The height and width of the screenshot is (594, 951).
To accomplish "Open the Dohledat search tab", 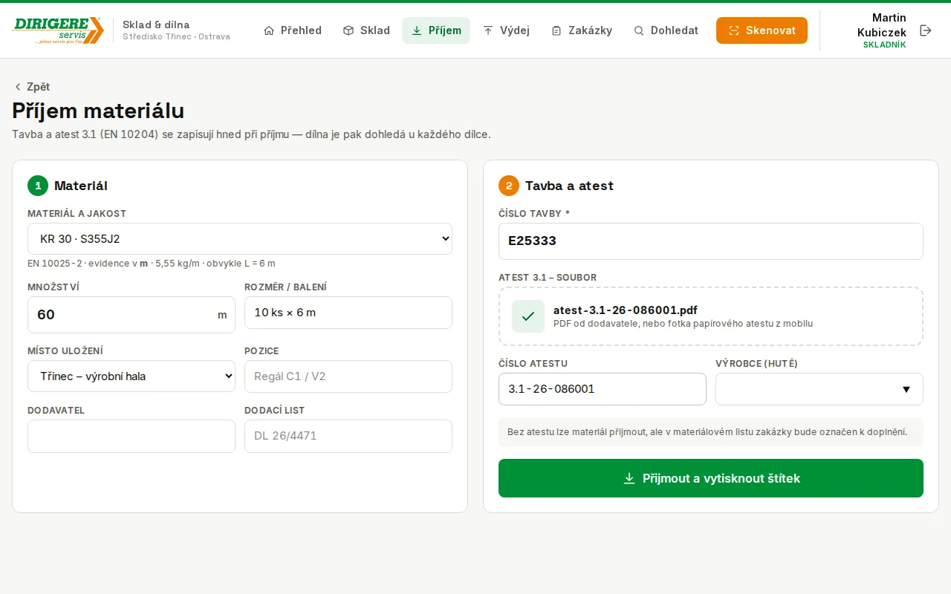I will pos(666,30).
